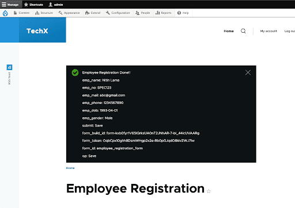
Task: Open the RSS feed icon
Action: click(x=9, y=67)
